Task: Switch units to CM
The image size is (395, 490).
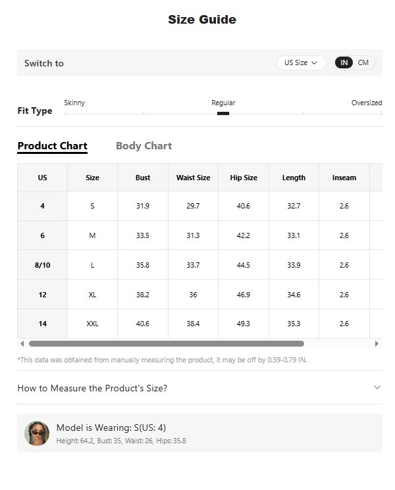Action: click(x=363, y=63)
